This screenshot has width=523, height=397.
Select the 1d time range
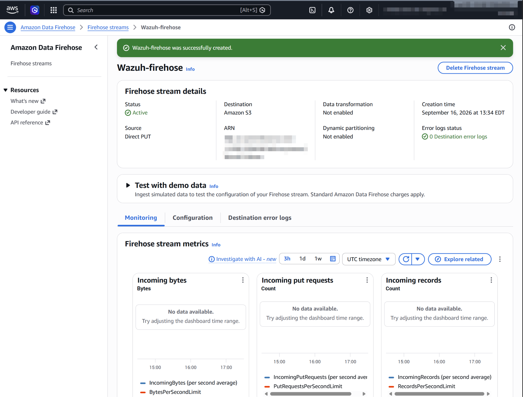point(302,259)
